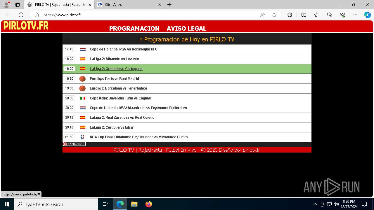The height and width of the screenshot is (210, 374).
Task: Open LaLiga 2 Albacete vs Levante
Action: (x=114, y=59)
